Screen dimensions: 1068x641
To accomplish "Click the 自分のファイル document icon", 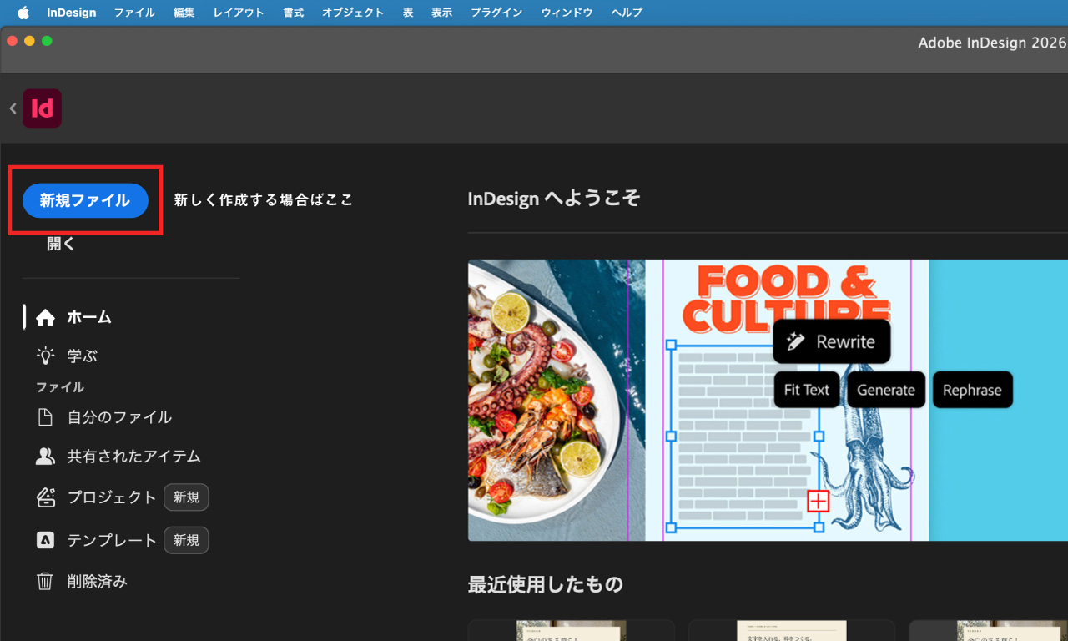I will tap(45, 416).
